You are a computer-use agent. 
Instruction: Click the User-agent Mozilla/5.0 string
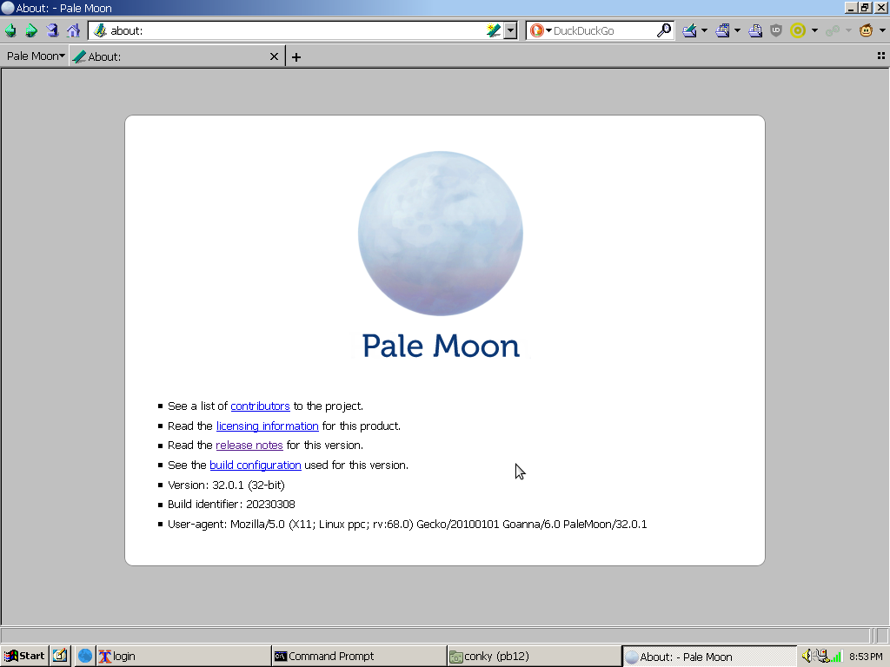click(x=408, y=524)
